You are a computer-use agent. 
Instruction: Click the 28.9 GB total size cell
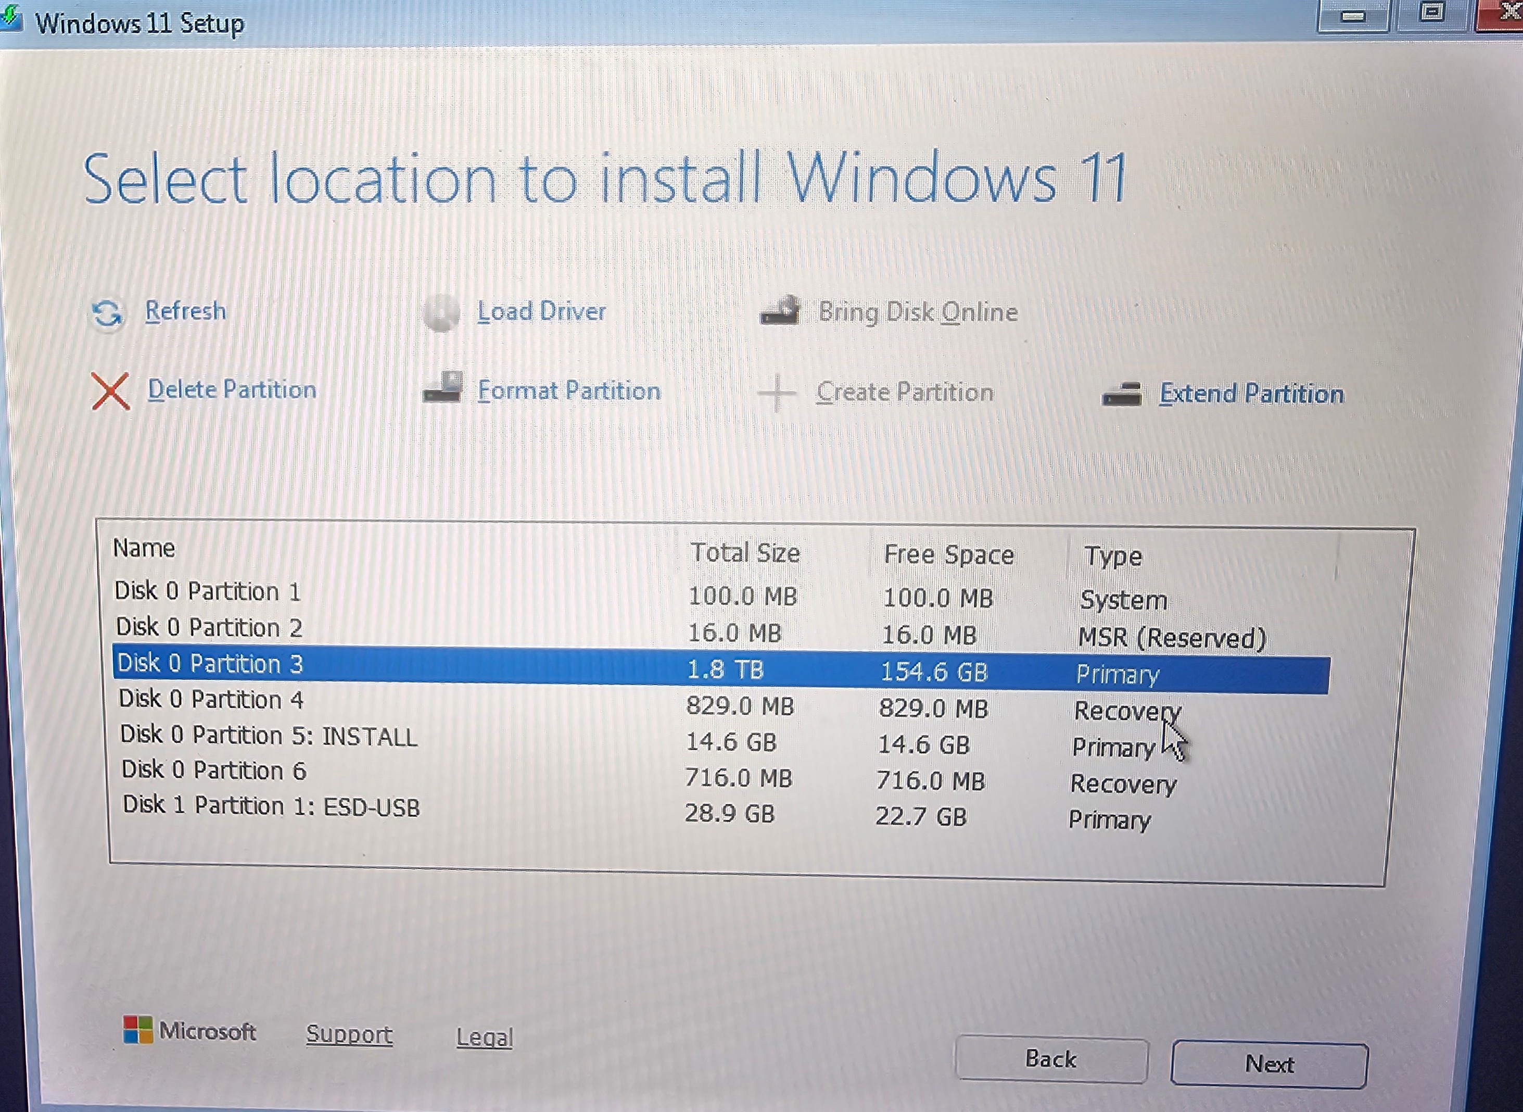[x=730, y=813]
